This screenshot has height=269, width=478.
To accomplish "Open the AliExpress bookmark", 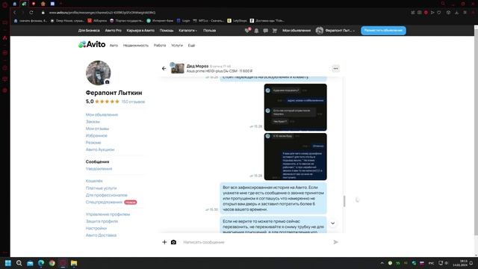I will (x=97, y=21).
